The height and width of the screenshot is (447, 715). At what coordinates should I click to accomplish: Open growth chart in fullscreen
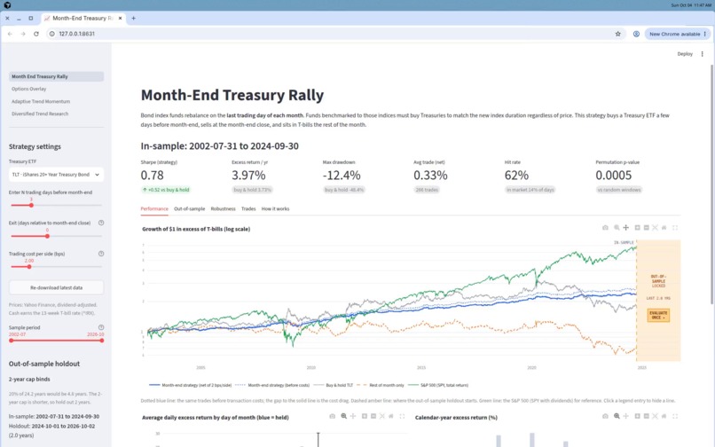click(x=675, y=228)
